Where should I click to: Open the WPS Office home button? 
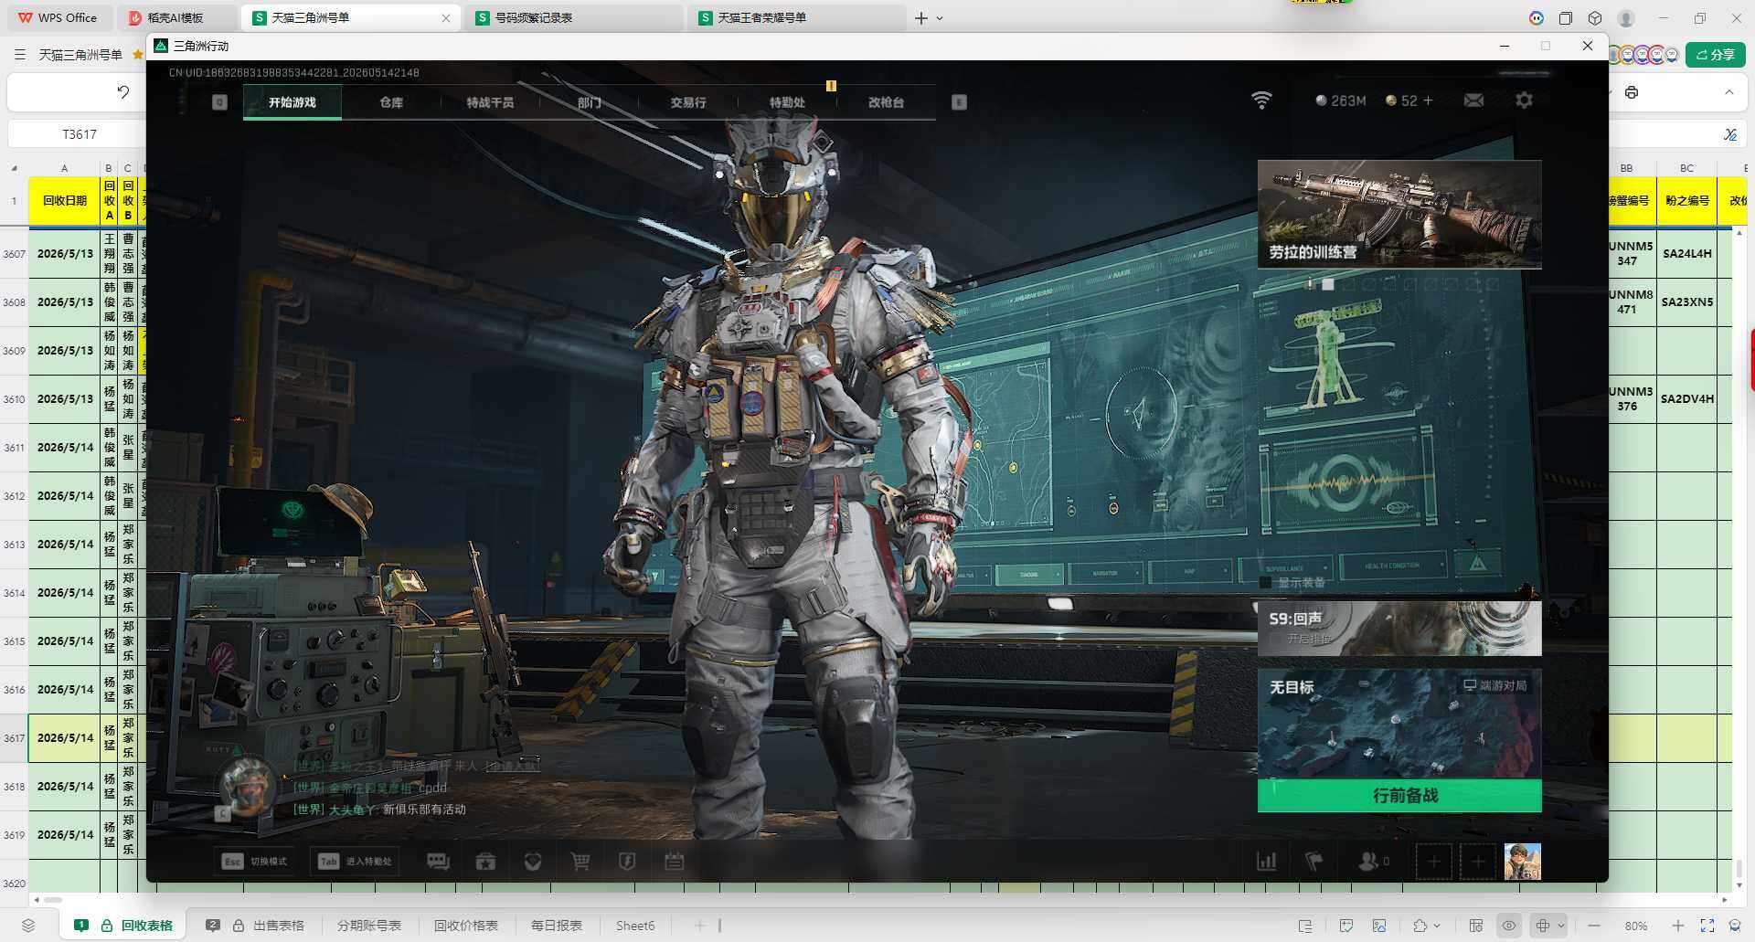coord(58,18)
